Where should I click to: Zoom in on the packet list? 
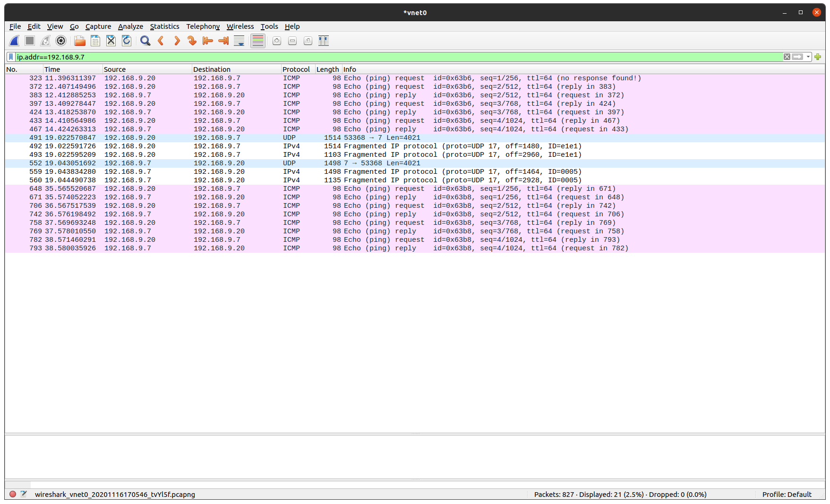276,41
